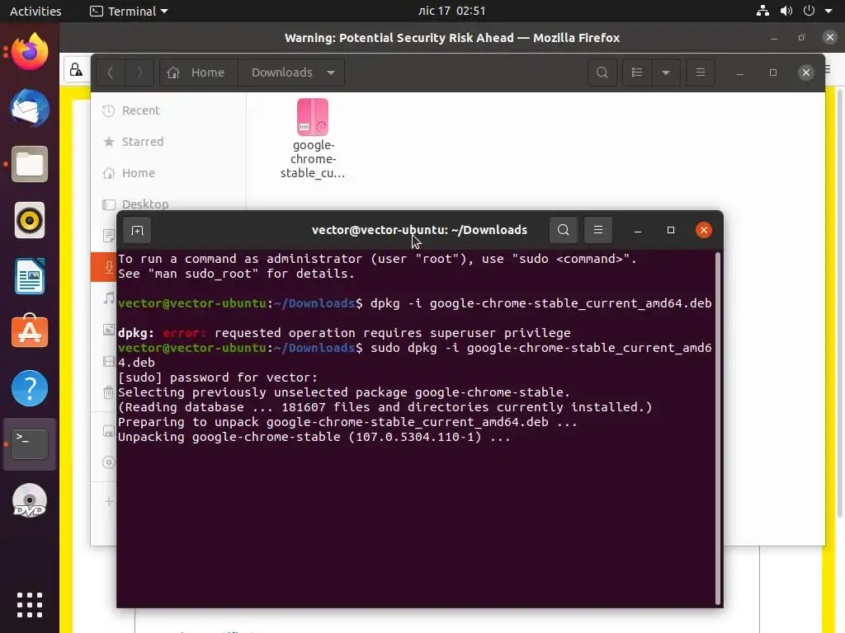Click the Terminal vertical scrollbar
Screen dimensions: 845x633
717,428
